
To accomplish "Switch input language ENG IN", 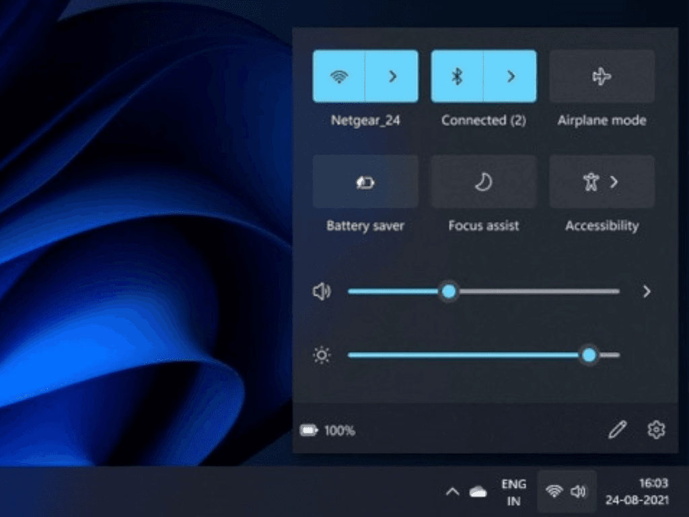I will point(513,492).
